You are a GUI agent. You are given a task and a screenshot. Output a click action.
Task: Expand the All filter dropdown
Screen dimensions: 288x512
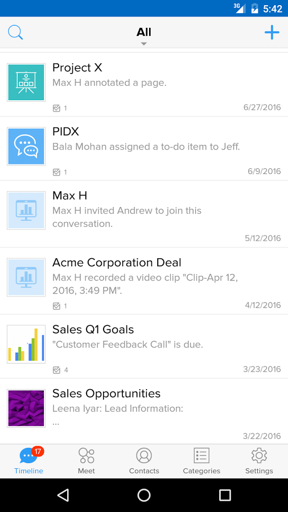click(x=143, y=36)
